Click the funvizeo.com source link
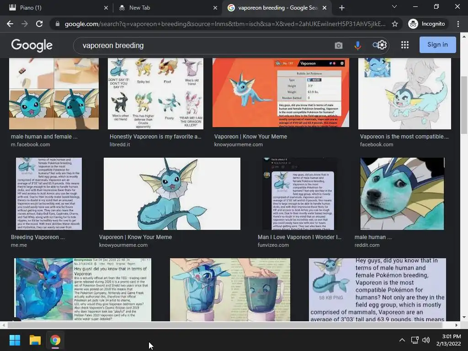The image size is (468, 351). click(x=273, y=245)
